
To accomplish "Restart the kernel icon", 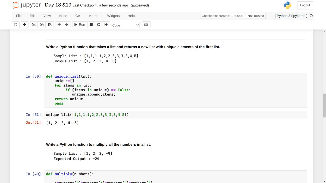I will (x=99, y=25).
